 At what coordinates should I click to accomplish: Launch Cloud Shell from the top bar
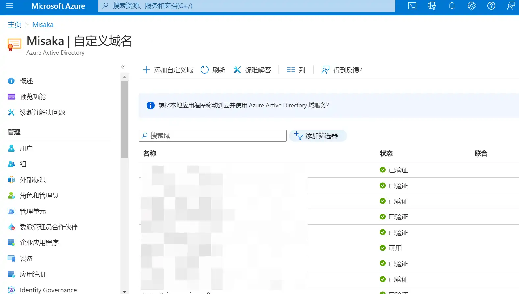click(x=412, y=6)
